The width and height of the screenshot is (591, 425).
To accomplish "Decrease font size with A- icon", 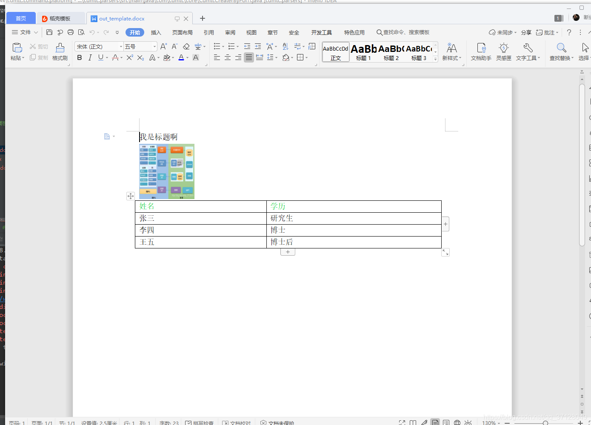I will (174, 46).
